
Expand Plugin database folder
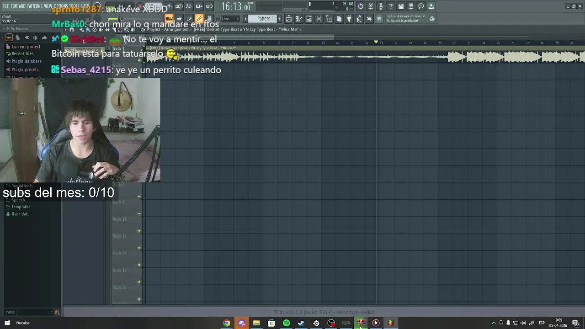coord(27,61)
